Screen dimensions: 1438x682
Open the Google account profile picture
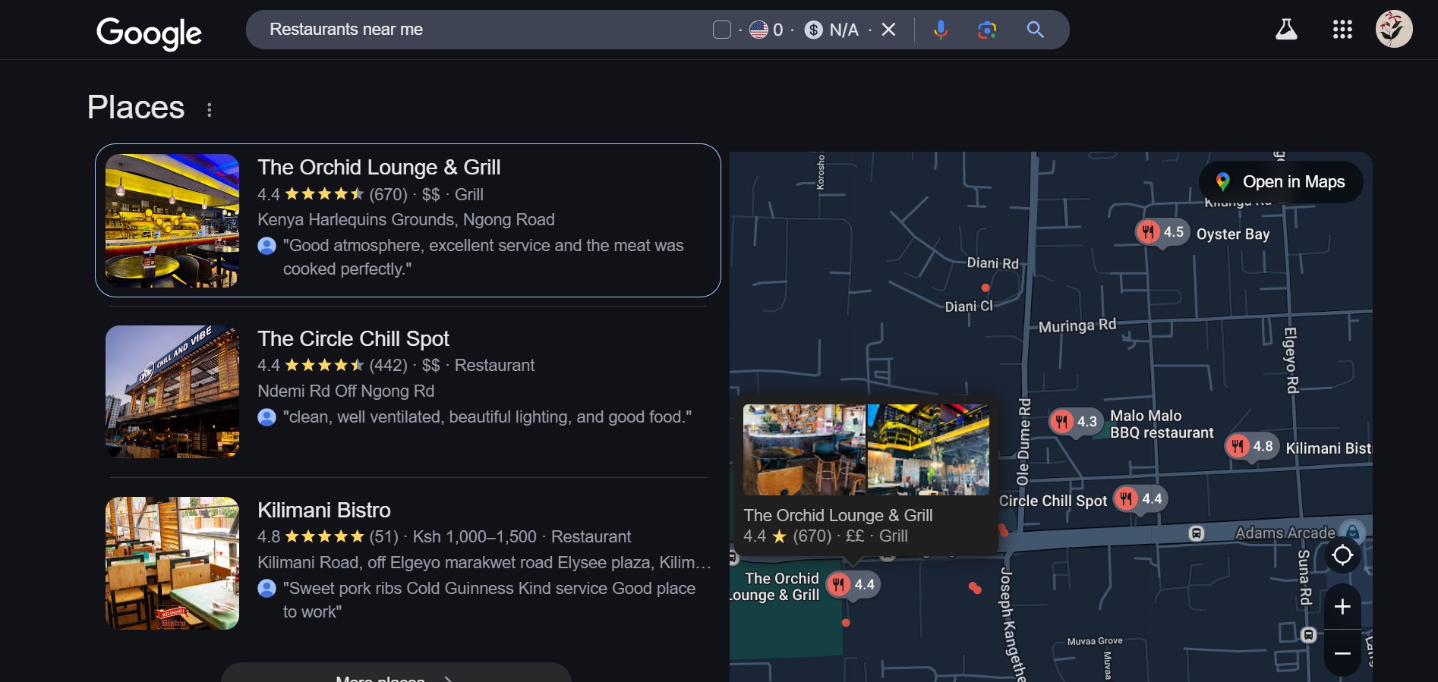(1393, 30)
